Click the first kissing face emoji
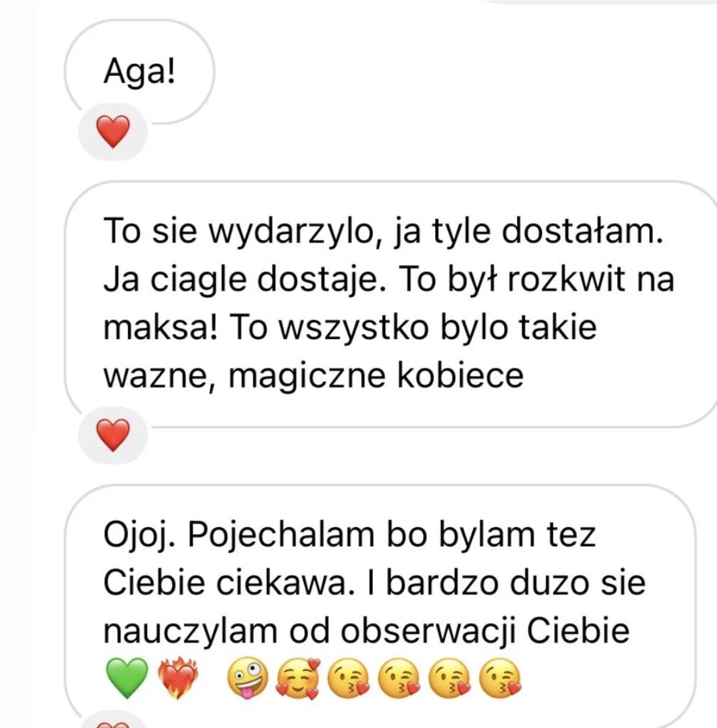This screenshot has height=728, width=717. 348,679
